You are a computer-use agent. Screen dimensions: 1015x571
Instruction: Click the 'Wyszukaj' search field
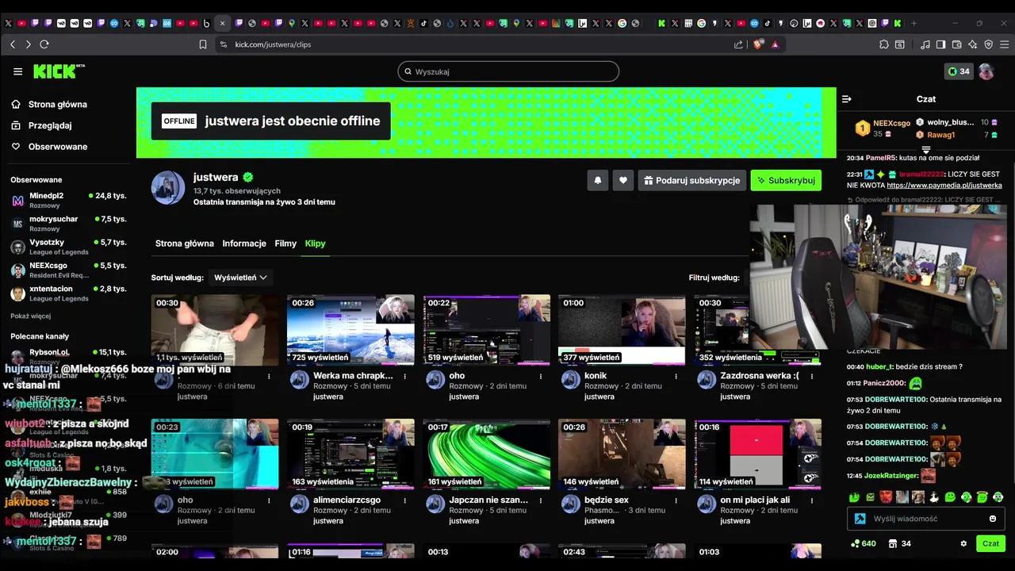tap(508, 71)
